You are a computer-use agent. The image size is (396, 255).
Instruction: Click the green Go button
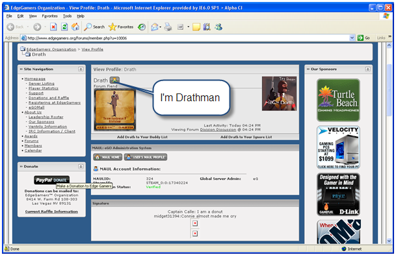[364, 38]
